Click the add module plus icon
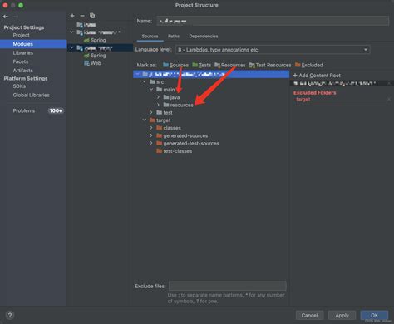The width and height of the screenshot is (394, 324). (72, 16)
